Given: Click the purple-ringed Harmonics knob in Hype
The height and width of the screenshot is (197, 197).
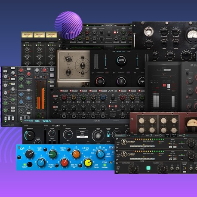Looking at the screenshot, I should [x=121, y=81].
